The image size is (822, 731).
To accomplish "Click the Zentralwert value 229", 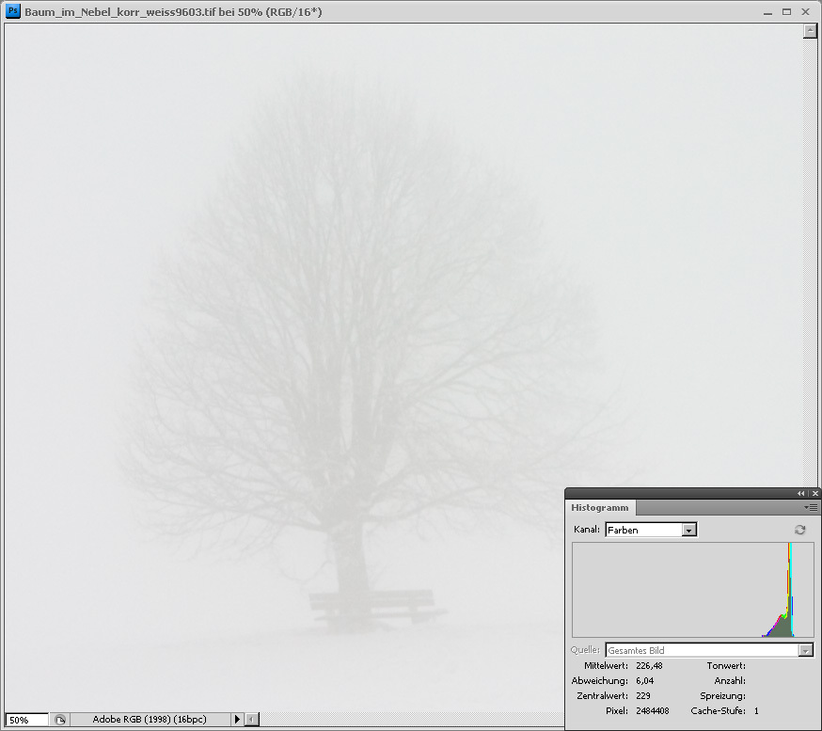I will coord(643,696).
